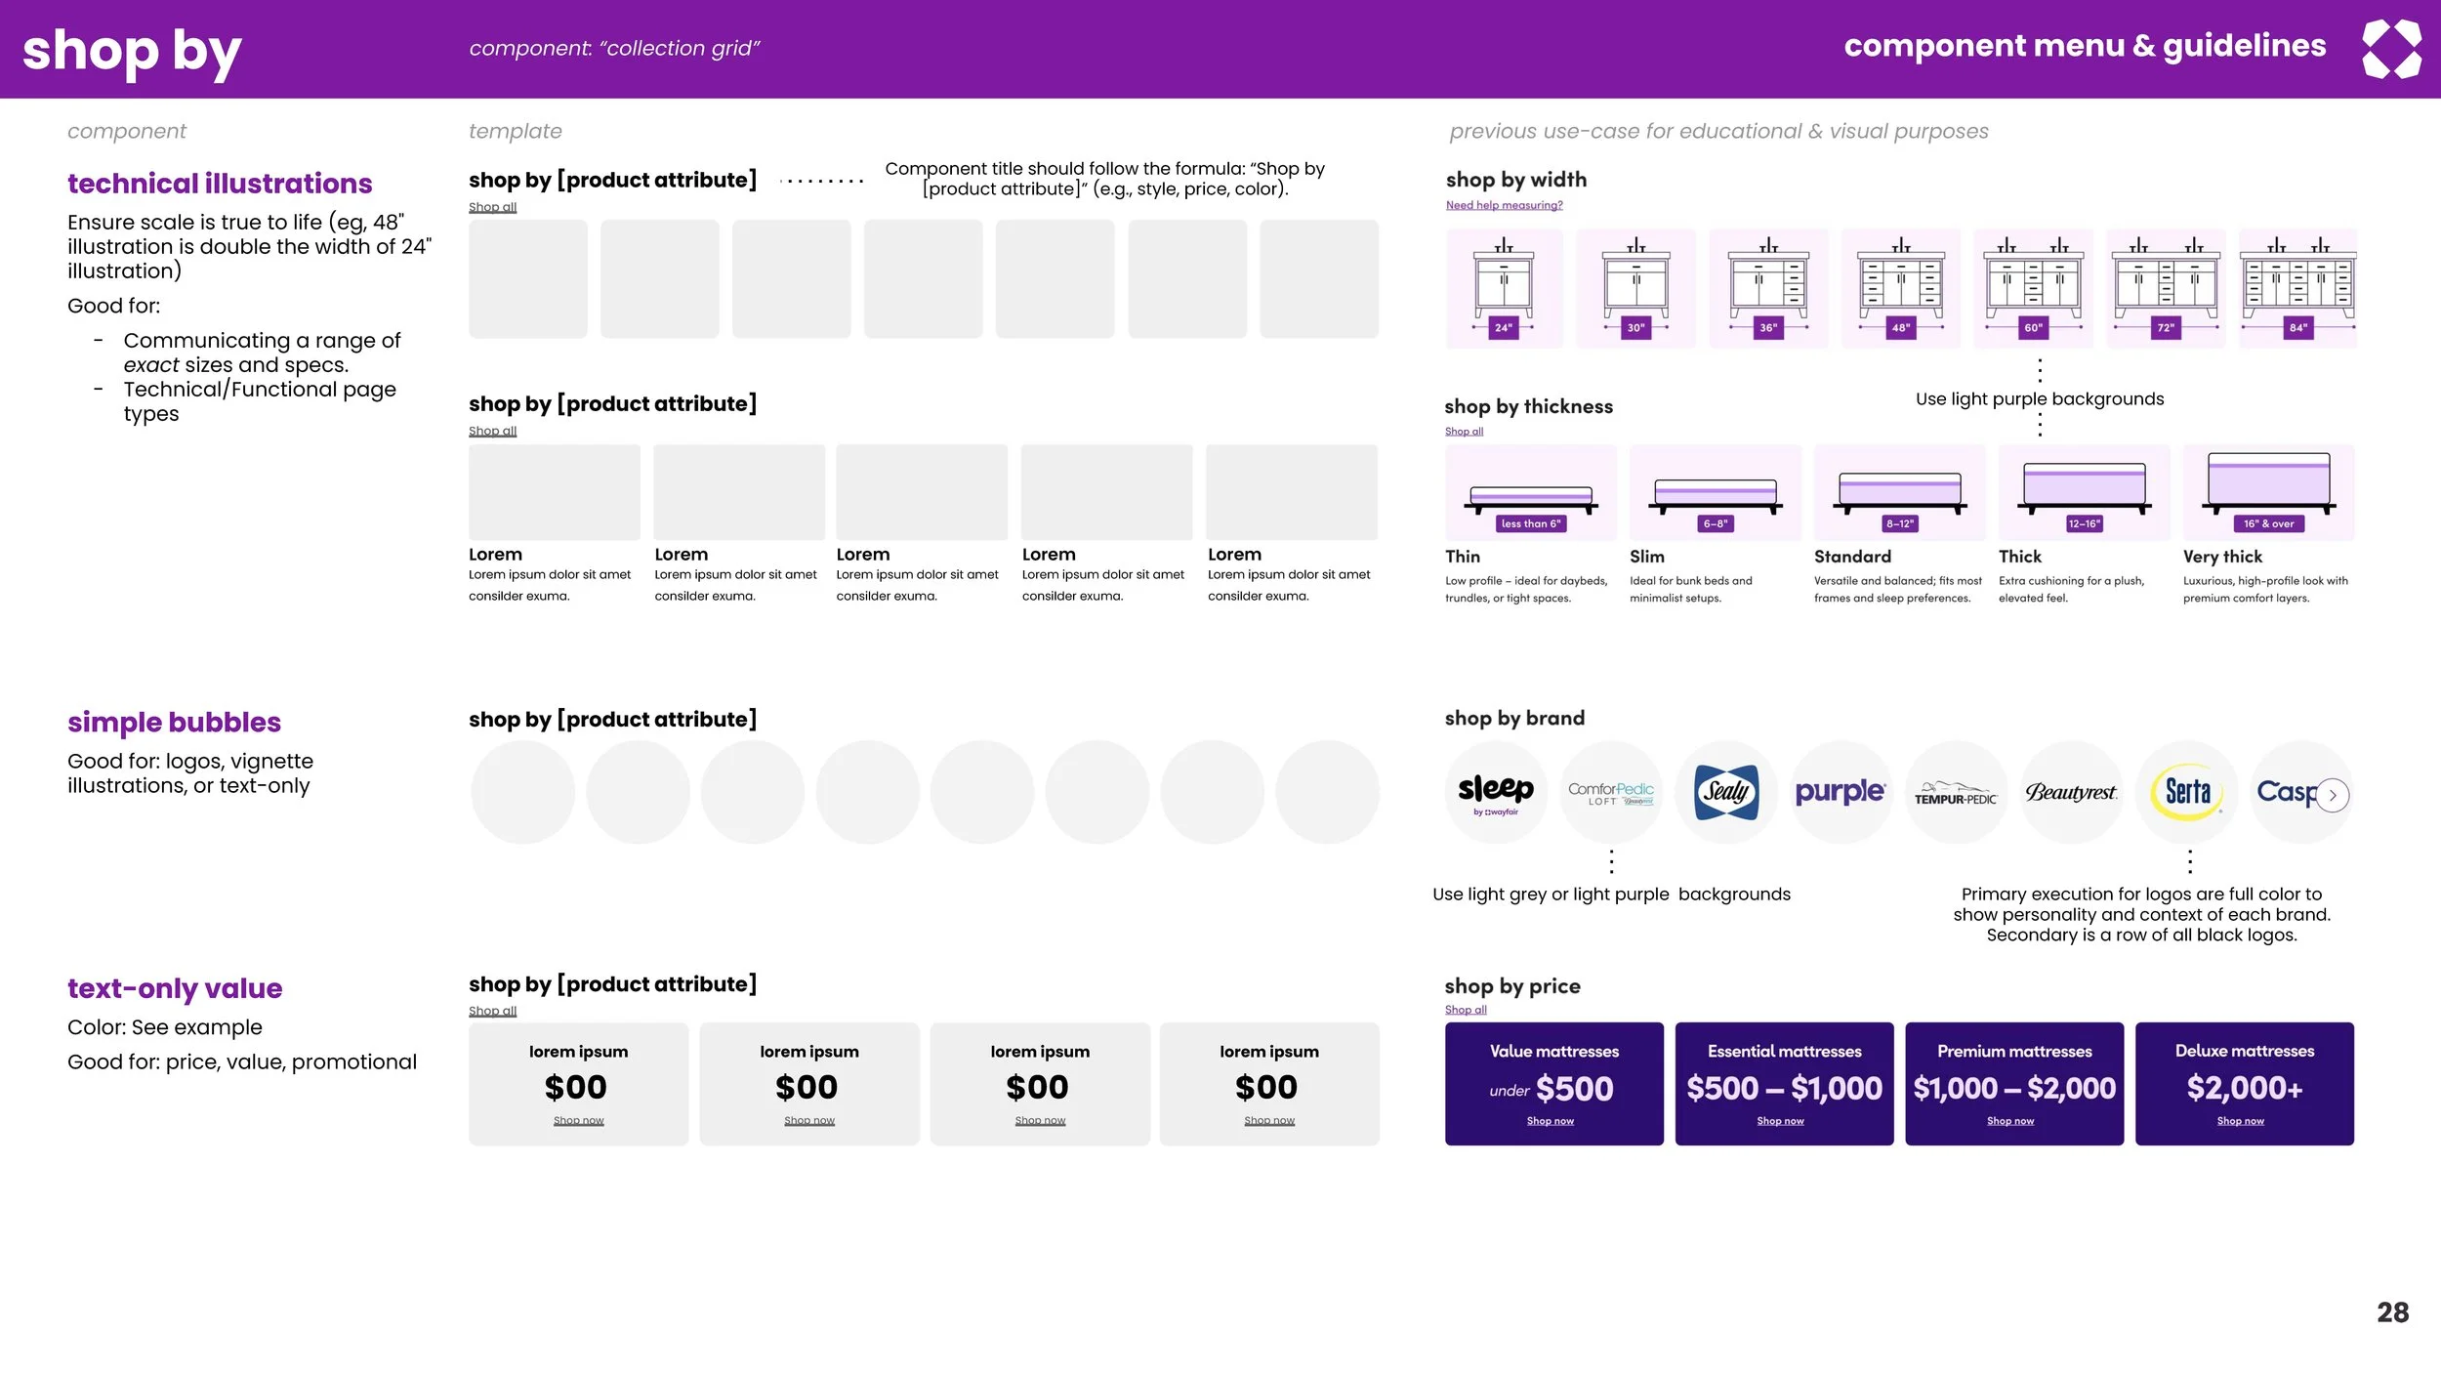Click 'Shop all' under shop by thickness
2441x1373 pixels.
point(1464,431)
